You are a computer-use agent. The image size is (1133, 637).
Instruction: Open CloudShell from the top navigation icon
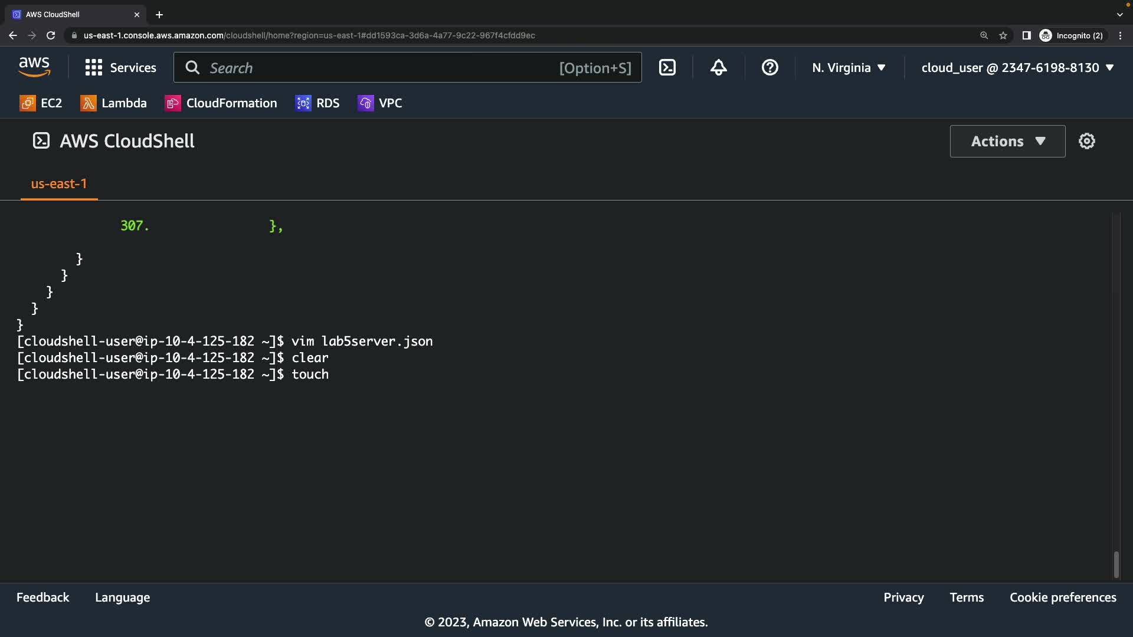pos(667,67)
